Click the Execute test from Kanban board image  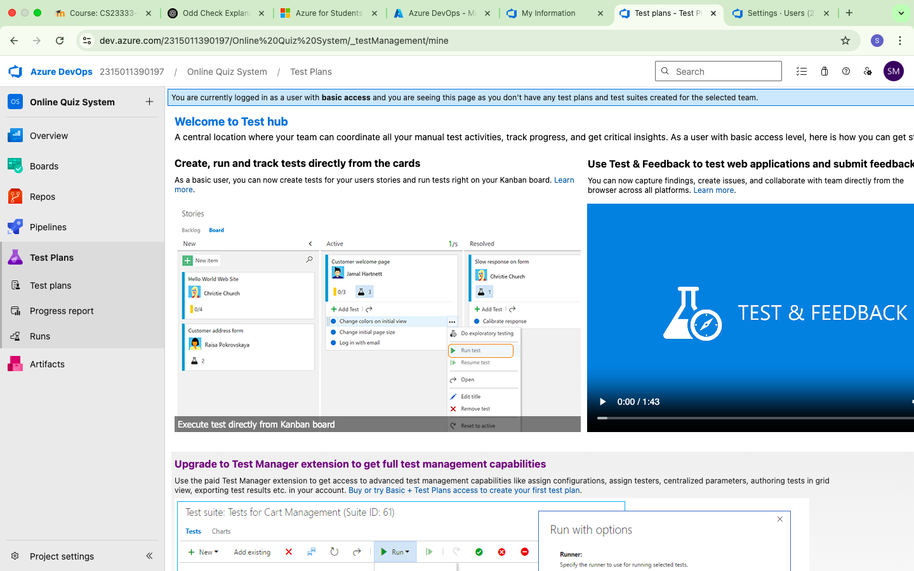378,318
